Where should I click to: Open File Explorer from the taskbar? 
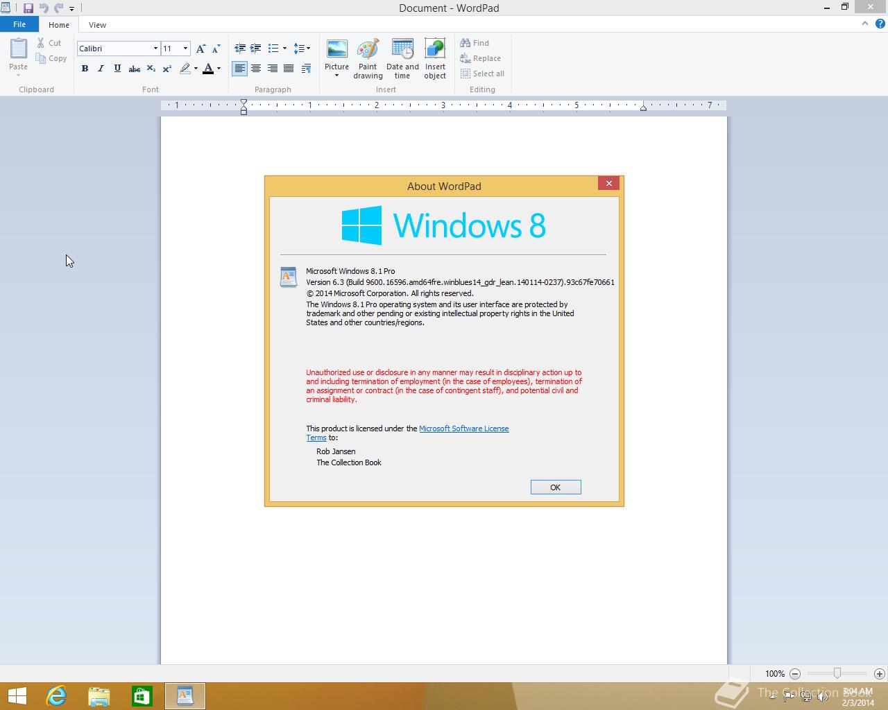99,696
